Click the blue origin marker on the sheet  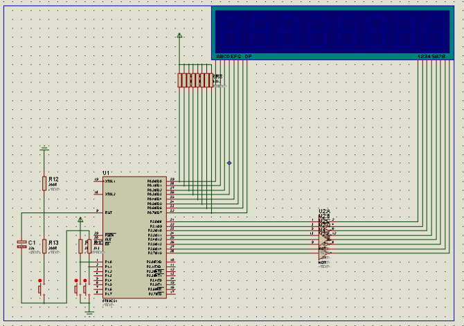[229, 163]
